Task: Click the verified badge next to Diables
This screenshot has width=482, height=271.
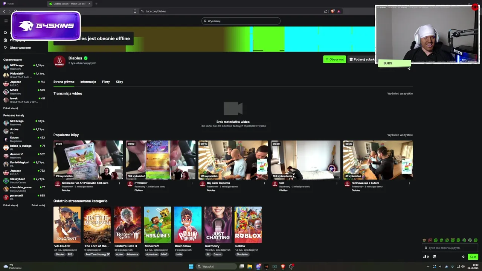Action: 86,58
